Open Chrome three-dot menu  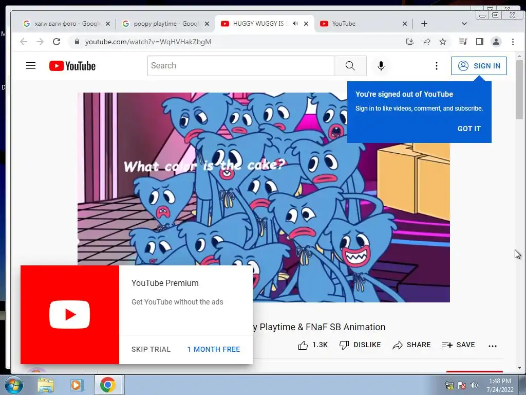[513, 42]
